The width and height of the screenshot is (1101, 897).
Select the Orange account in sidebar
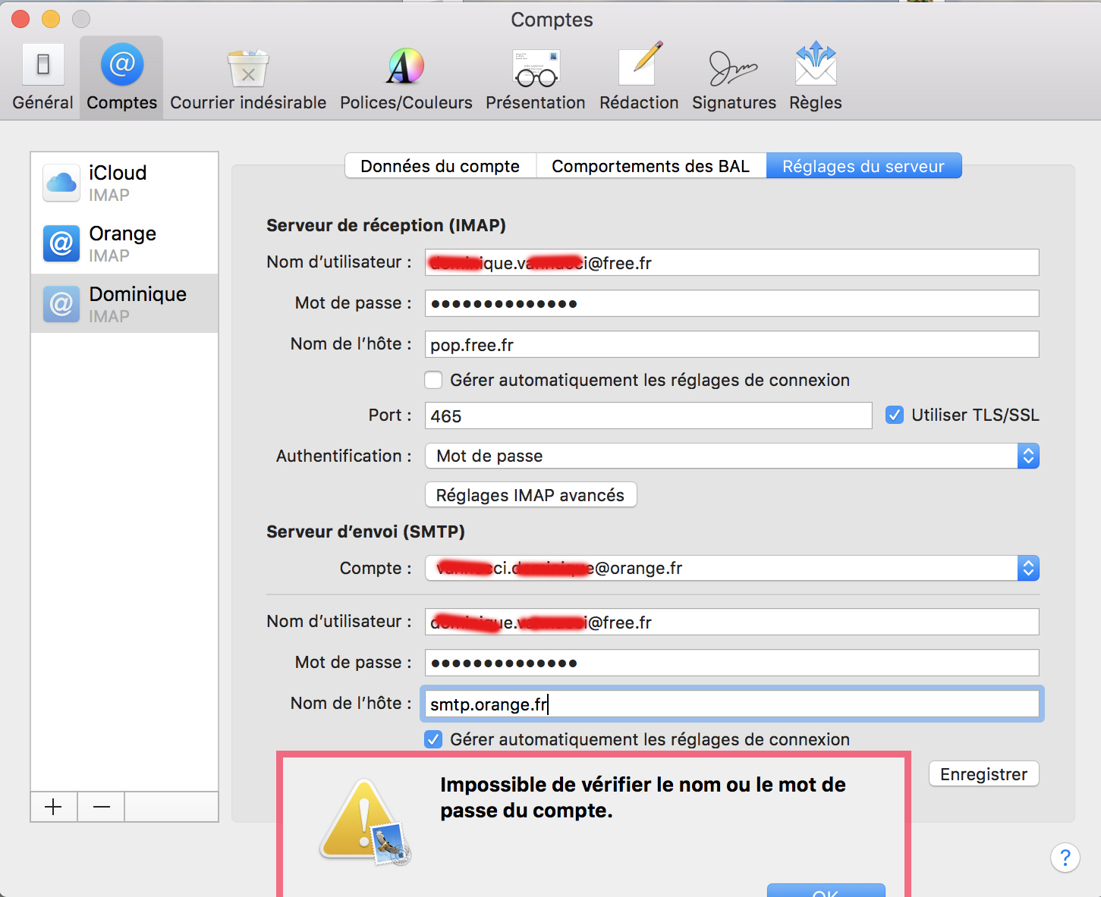click(124, 243)
